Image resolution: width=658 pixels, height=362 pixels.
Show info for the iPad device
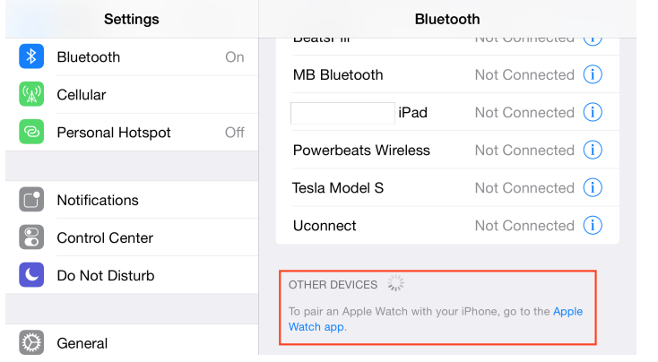coord(593,113)
